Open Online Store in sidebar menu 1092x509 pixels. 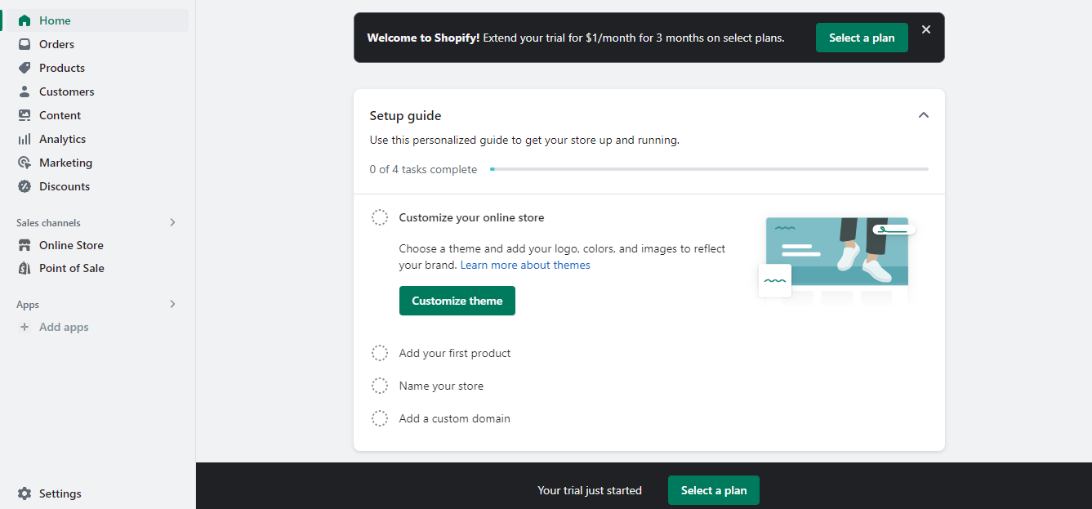point(71,245)
